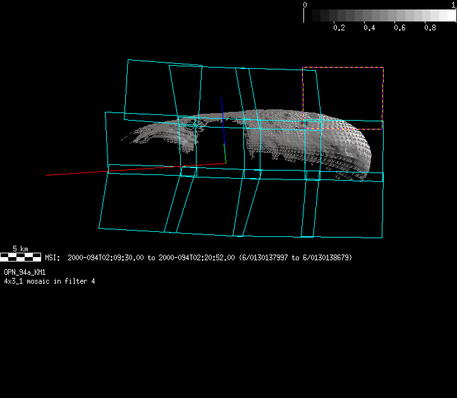Click the '0' minimum label on colorbar
This screenshot has width=457, height=398.
click(305, 5)
